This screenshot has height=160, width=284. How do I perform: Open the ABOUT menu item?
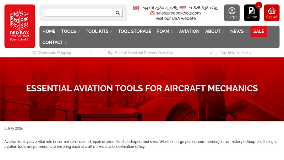coord(213,31)
